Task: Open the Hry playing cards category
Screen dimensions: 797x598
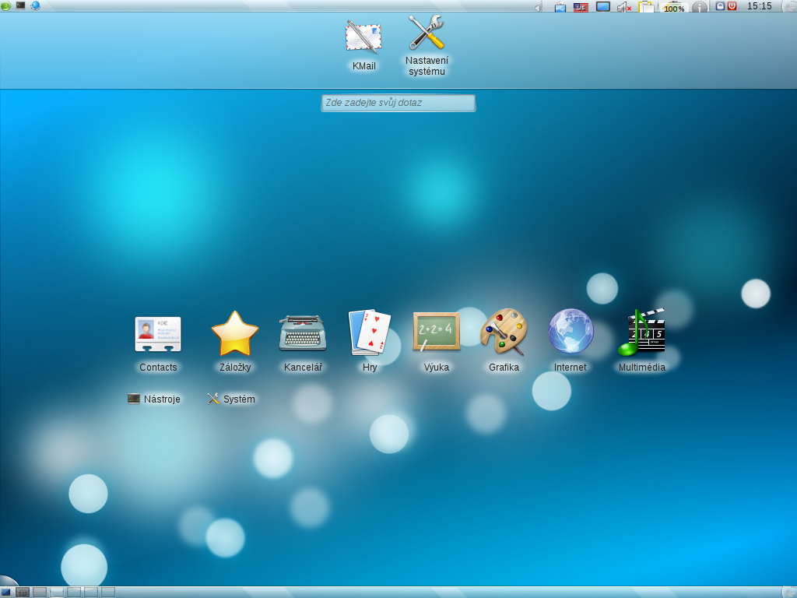Action: (x=370, y=343)
